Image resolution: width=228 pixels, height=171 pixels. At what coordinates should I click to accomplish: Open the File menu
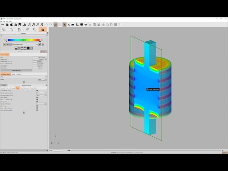(x=1, y=21)
